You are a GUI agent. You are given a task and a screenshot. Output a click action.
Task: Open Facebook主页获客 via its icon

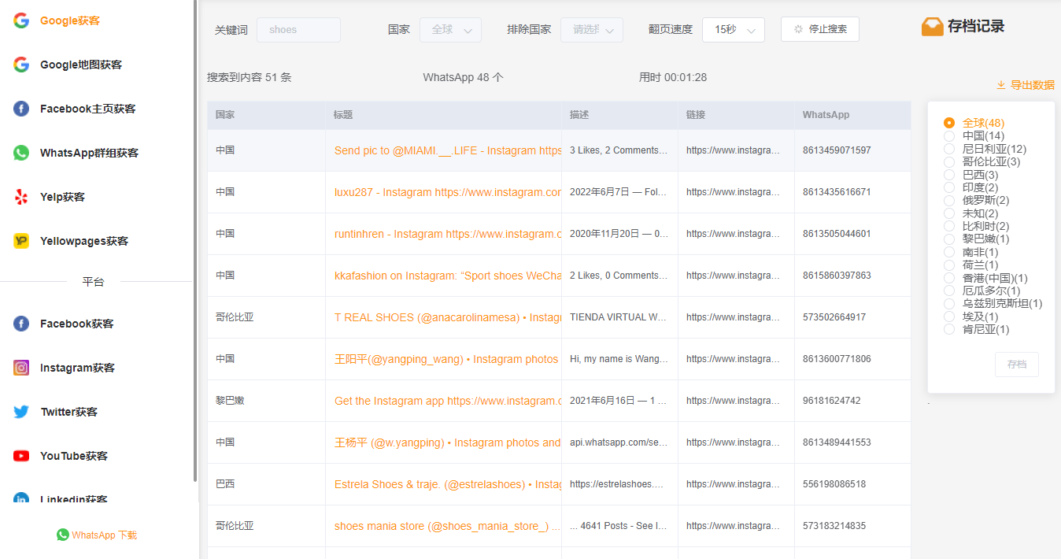click(x=21, y=109)
